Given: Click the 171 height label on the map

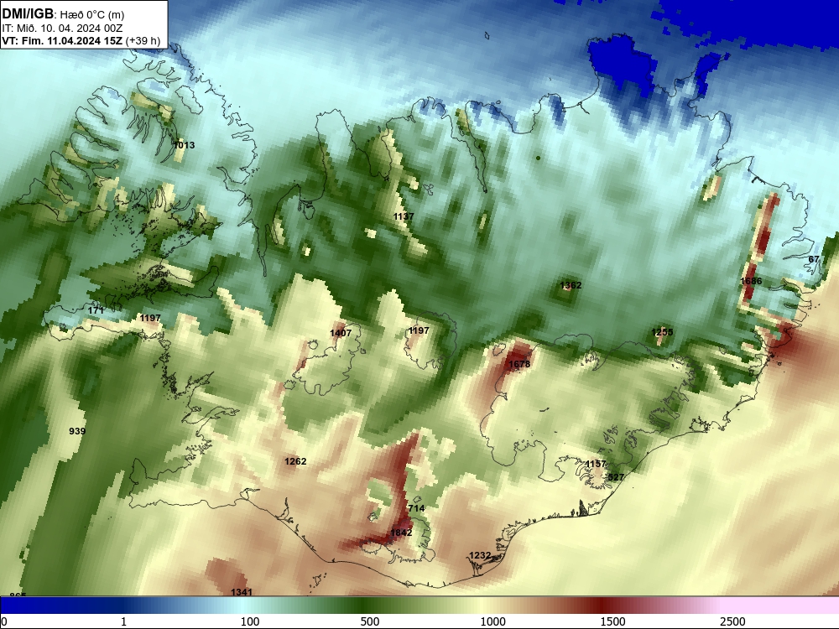Looking at the screenshot, I should coord(96,310).
